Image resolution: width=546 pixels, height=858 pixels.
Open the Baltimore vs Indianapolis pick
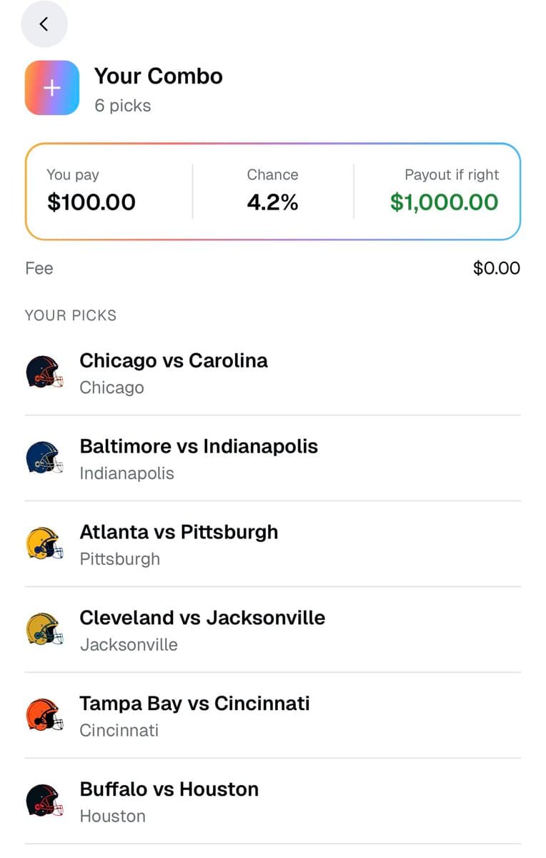pos(273,458)
